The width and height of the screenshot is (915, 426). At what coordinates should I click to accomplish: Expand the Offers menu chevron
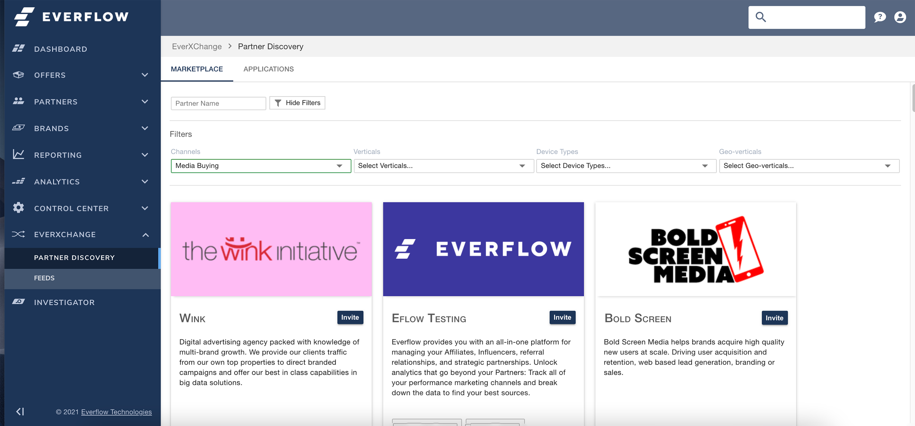[145, 75]
